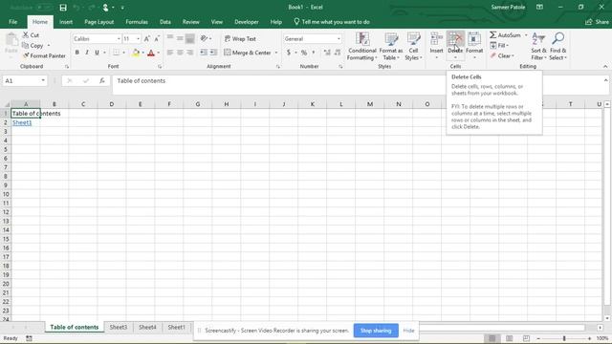This screenshot has height=344, width=612.
Task: Collapse the ribbon with chevron
Action: [x=605, y=67]
